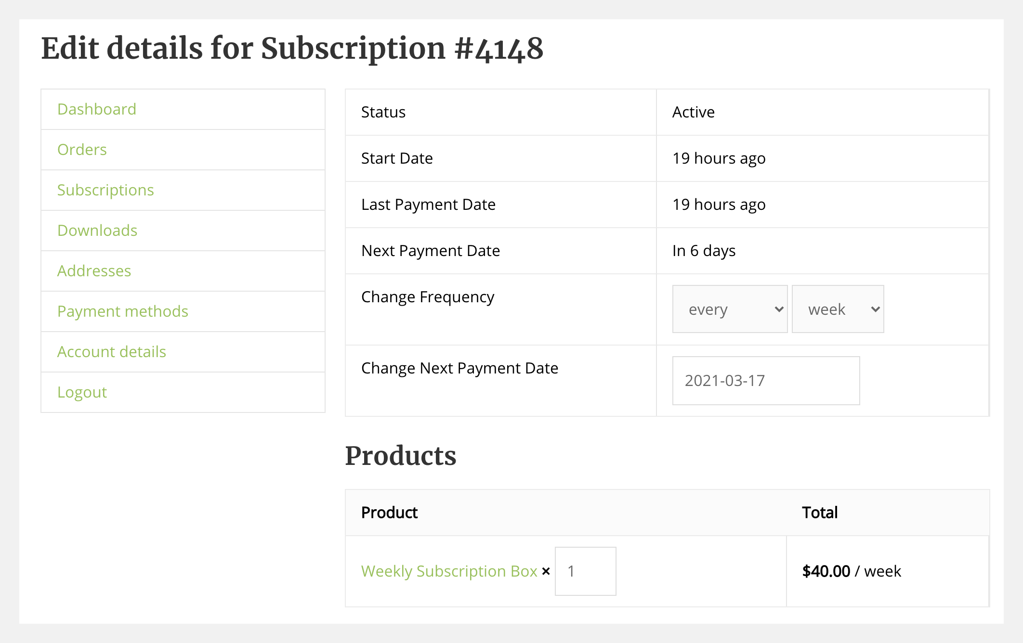Click the next payment date field showing 2021-03-17
This screenshot has width=1023, height=643.
(x=766, y=381)
